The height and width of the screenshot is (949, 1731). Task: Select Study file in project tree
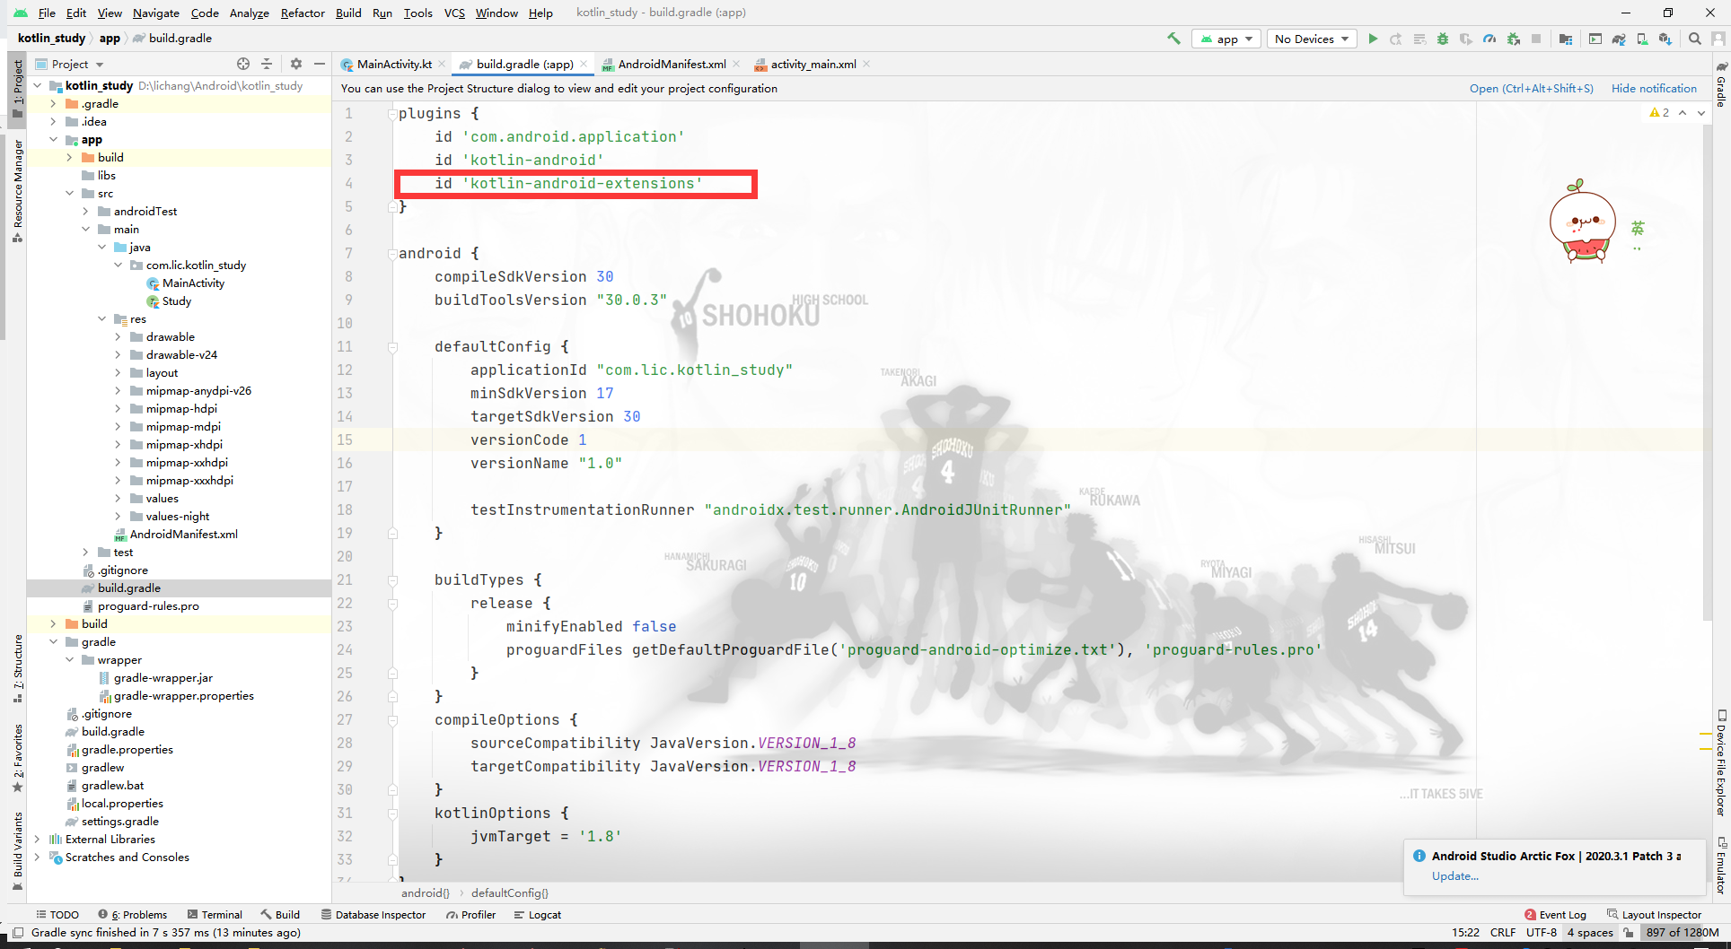pyautogui.click(x=177, y=301)
